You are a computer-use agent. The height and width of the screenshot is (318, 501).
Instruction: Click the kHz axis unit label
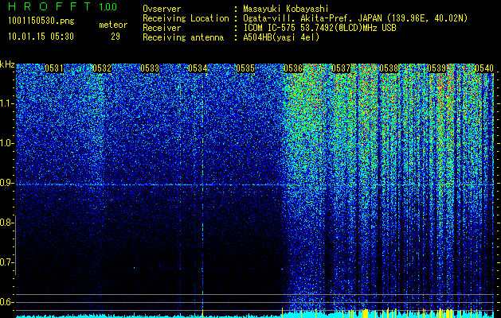7,64
